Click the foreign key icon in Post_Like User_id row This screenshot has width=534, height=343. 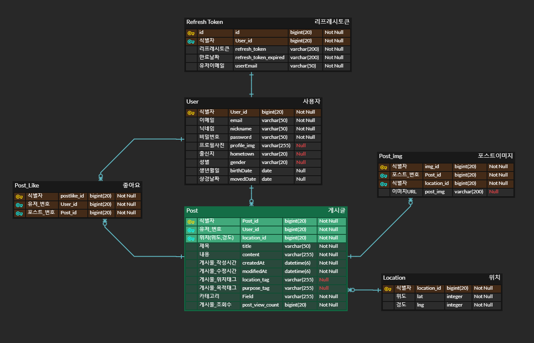click(x=19, y=205)
